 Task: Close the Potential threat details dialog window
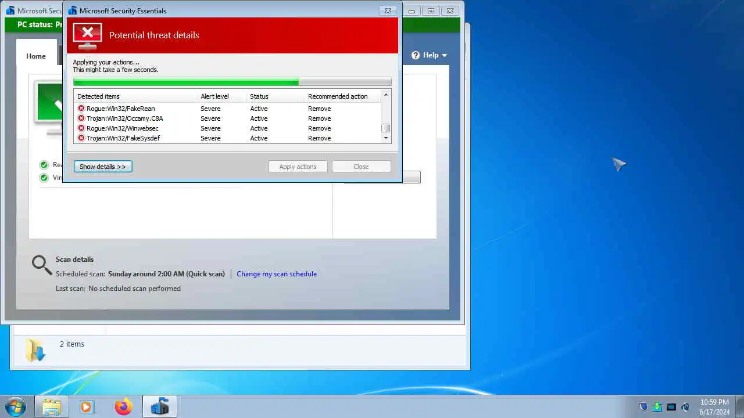point(388,10)
